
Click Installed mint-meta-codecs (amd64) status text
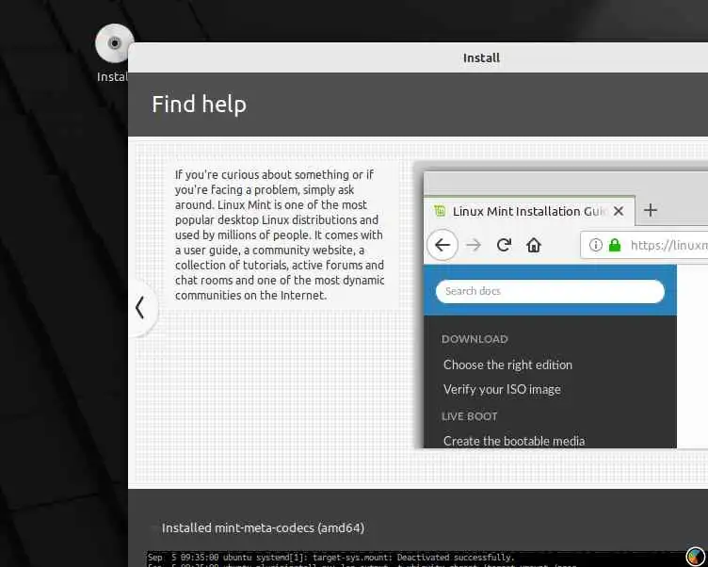pos(263,527)
